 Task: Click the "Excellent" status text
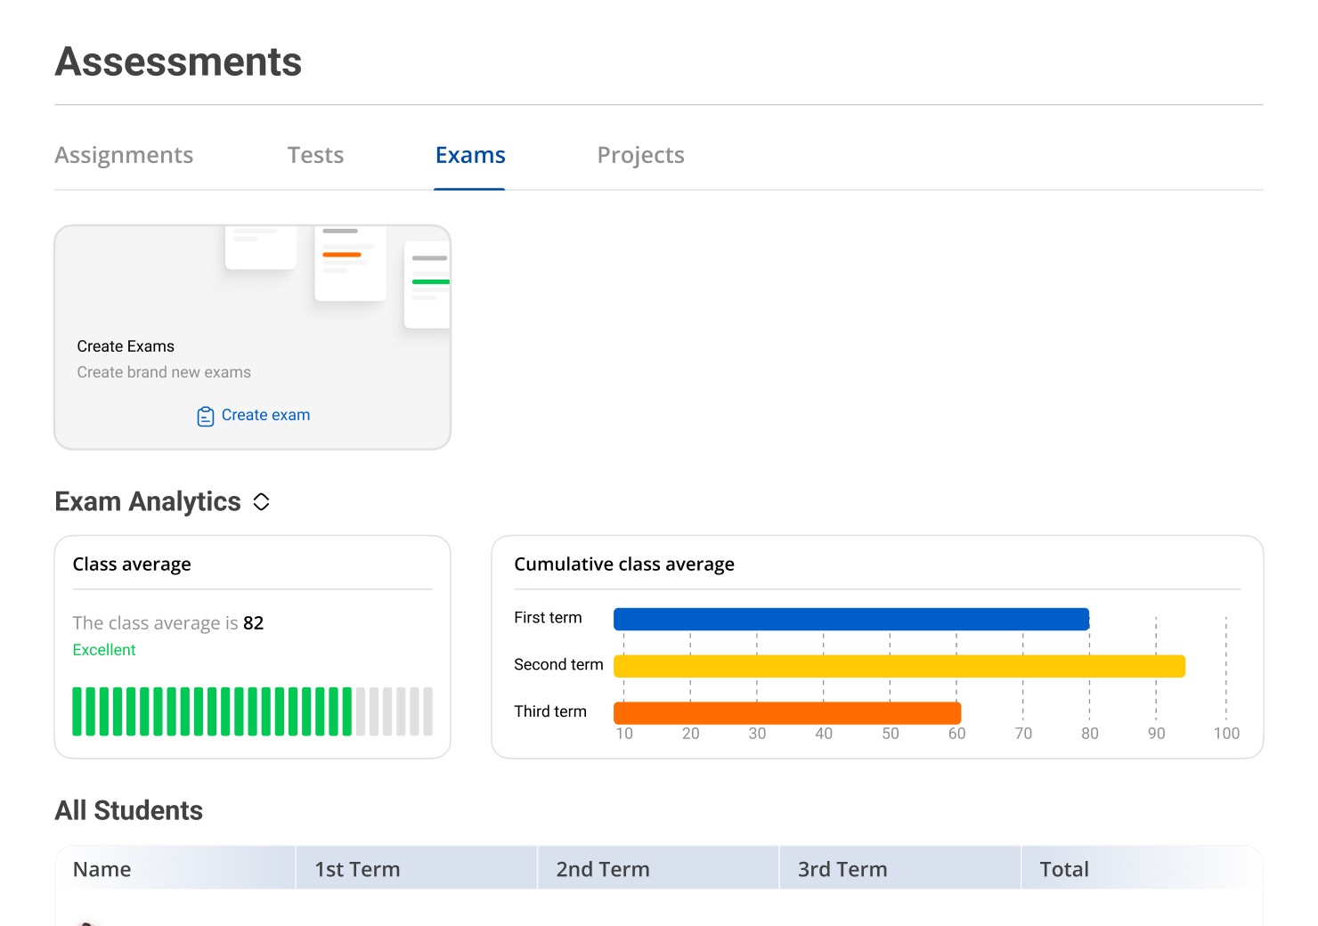(104, 650)
